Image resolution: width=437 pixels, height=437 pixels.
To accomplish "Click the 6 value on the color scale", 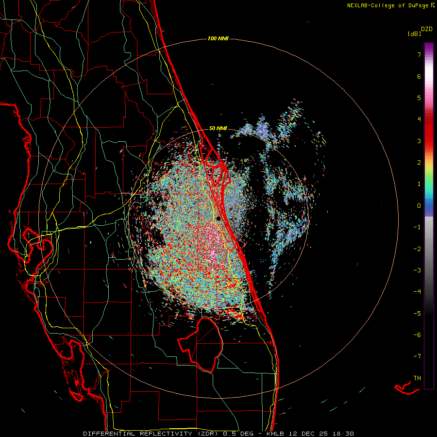I will tap(419, 76).
